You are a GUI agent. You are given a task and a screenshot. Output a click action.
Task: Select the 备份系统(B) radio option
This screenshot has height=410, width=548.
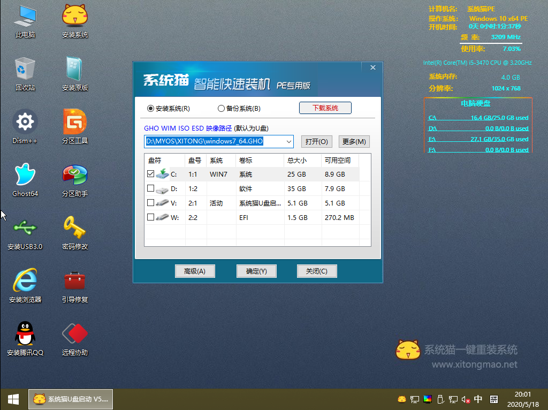[x=239, y=108]
